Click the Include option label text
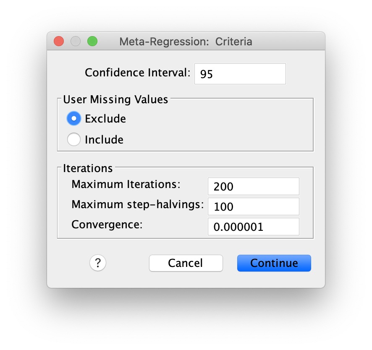Screen dimensions: 372x350 click(x=104, y=139)
